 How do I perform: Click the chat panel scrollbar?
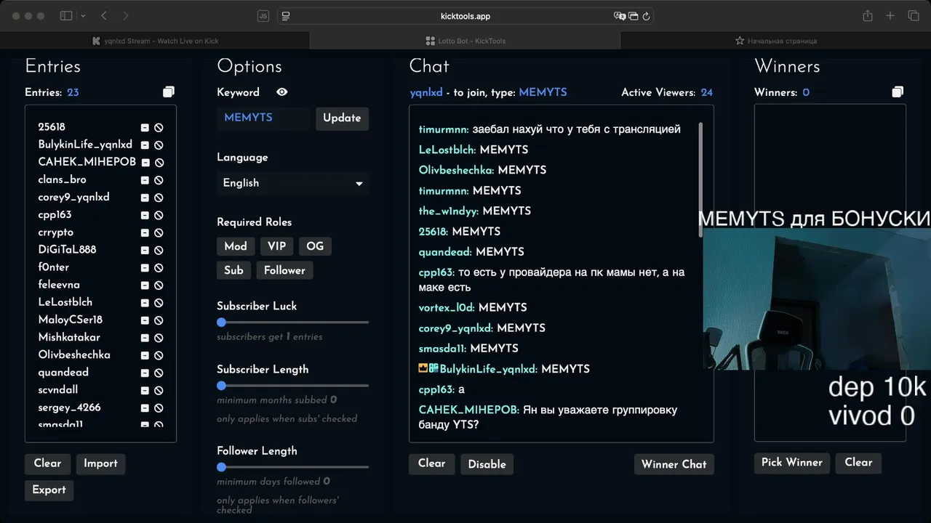[x=701, y=179]
